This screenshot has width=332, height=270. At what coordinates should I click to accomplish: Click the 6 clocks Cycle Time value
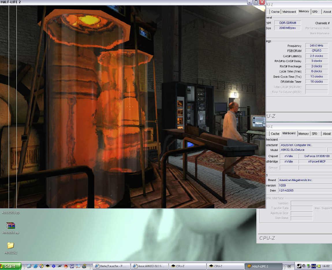316,71
